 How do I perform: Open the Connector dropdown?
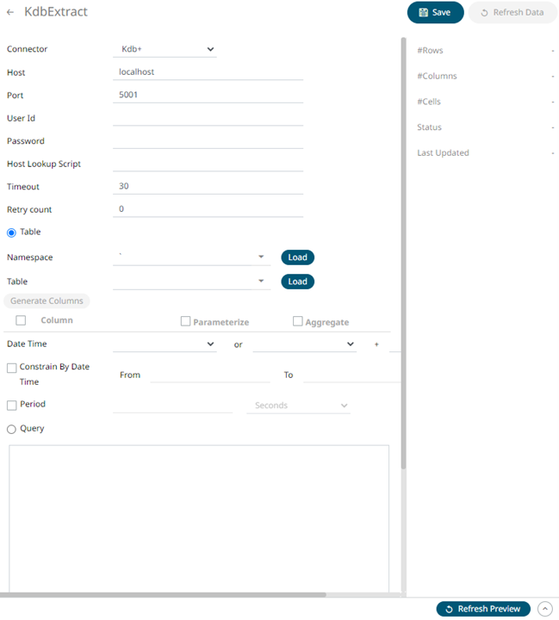[165, 50]
